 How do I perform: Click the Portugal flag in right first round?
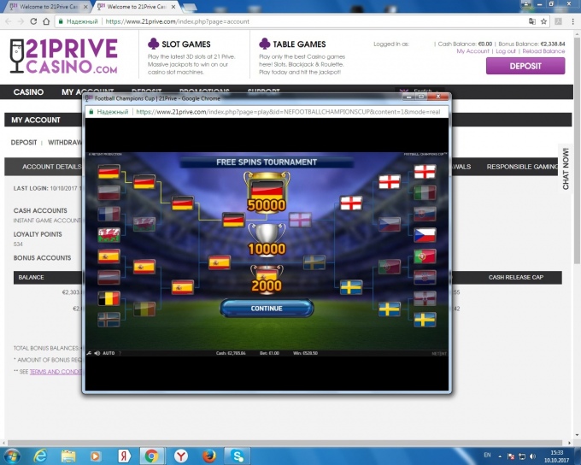point(425,256)
